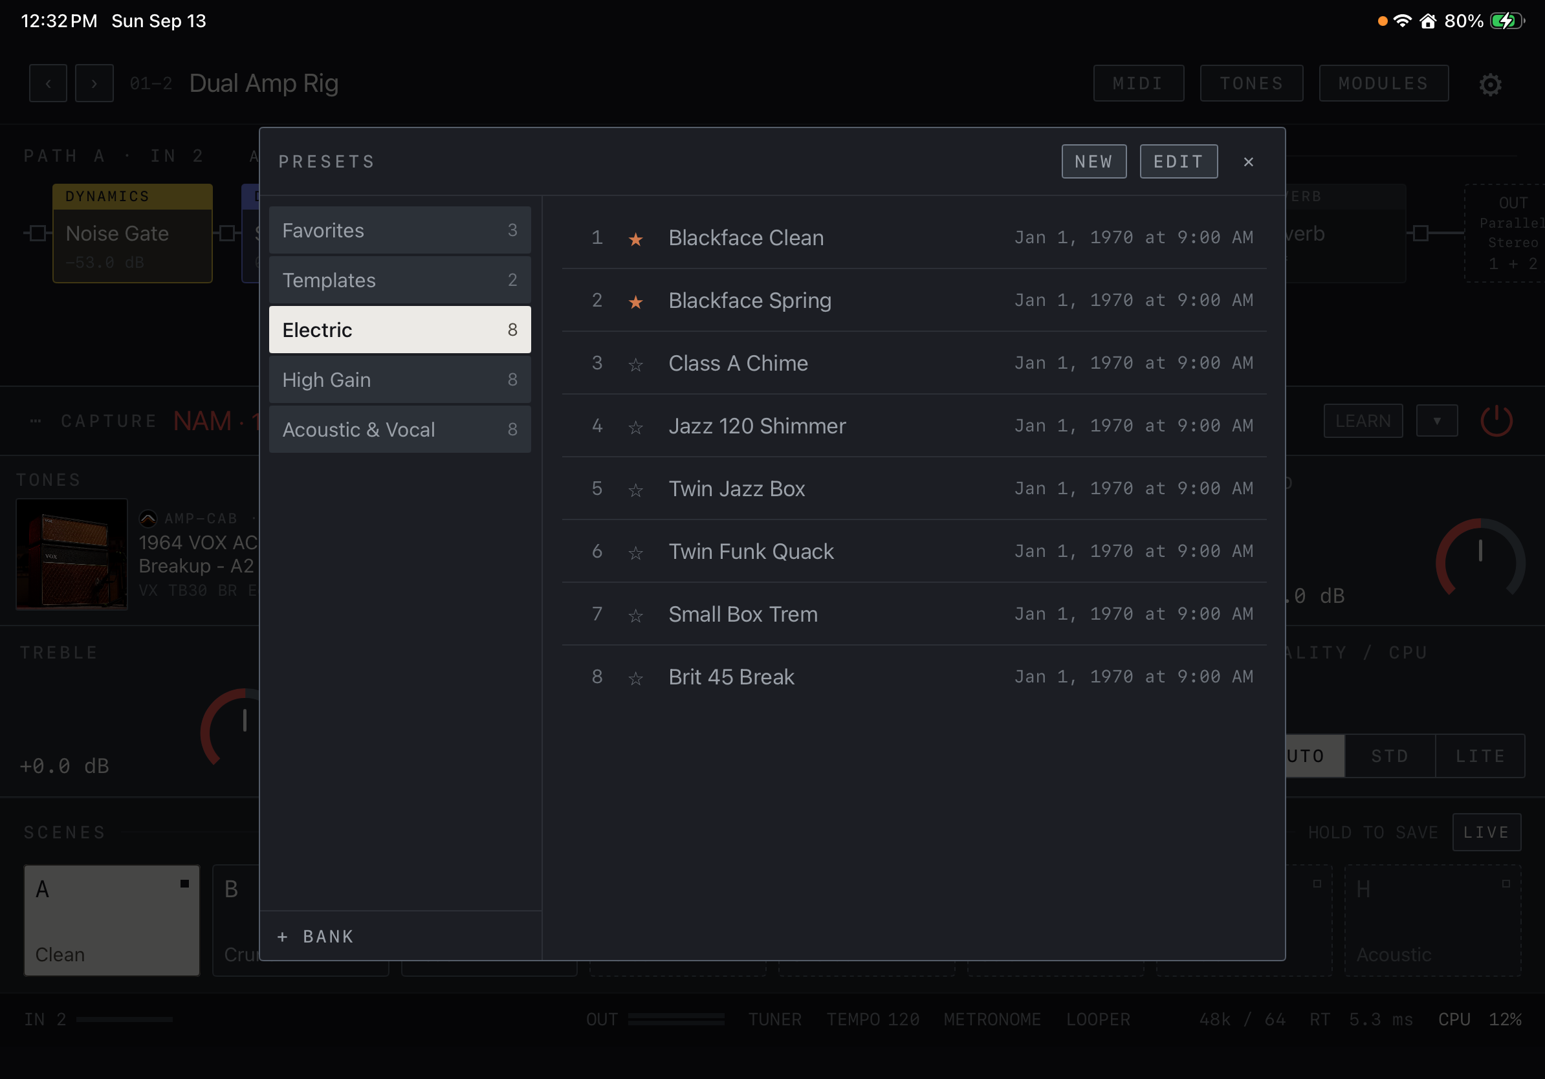Open the TUNER from status bar
The image size is (1545, 1079).
[x=774, y=1019]
